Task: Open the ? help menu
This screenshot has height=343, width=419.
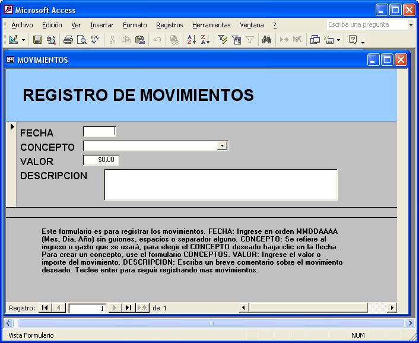Action: pyautogui.click(x=275, y=25)
